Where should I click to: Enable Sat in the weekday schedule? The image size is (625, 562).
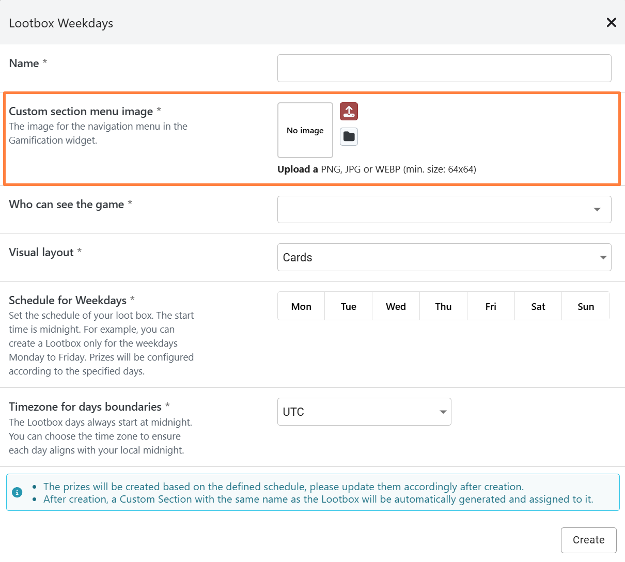click(538, 306)
